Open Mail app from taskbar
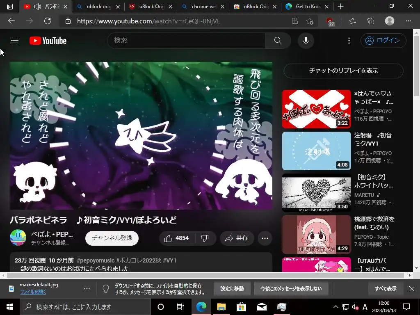The height and width of the screenshot is (315, 420). (x=261, y=307)
